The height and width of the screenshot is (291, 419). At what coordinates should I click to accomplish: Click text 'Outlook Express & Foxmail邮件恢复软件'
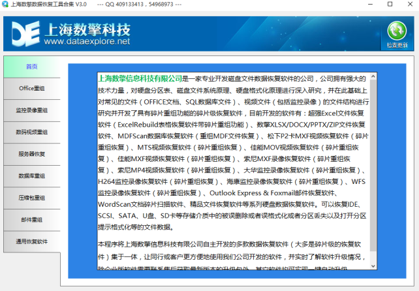click(272, 193)
